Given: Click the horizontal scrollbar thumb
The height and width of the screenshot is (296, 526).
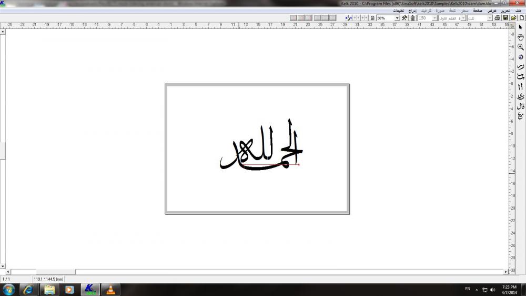Looking at the screenshot, I should click(55, 272).
